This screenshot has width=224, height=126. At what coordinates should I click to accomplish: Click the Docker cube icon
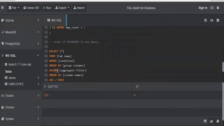click(2, 107)
